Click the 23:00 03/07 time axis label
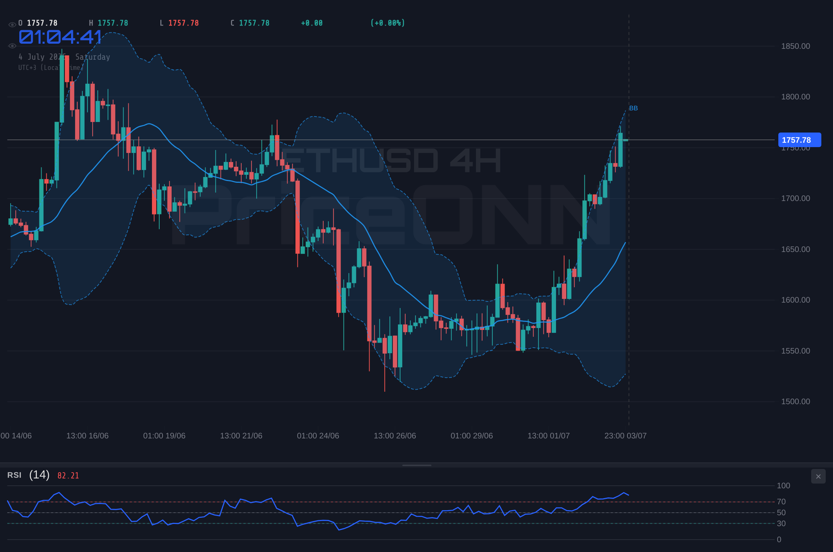This screenshot has height=552, width=833. click(626, 436)
